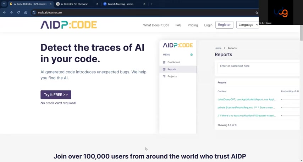Close the AI Code Detector tab

tap(50, 4)
